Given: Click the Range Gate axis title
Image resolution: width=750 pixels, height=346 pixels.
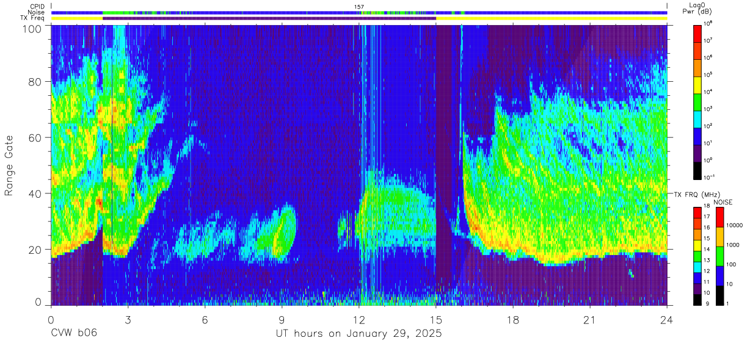Looking at the screenshot, I should click(x=9, y=165).
